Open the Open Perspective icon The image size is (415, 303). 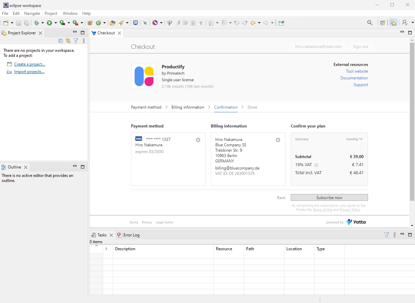pyautogui.click(x=382, y=23)
